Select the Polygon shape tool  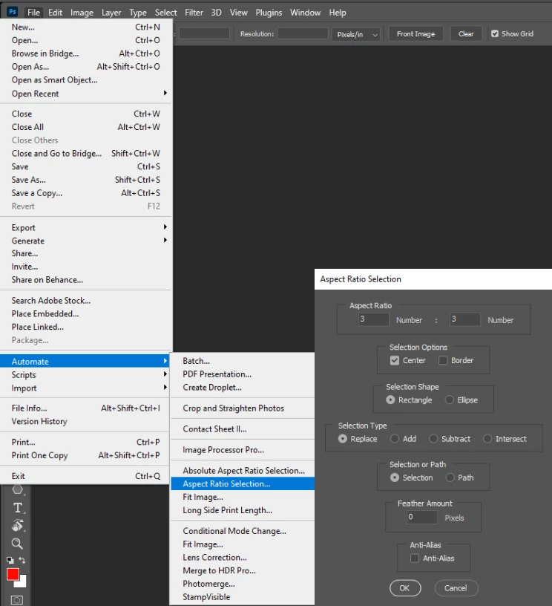pos(17,489)
